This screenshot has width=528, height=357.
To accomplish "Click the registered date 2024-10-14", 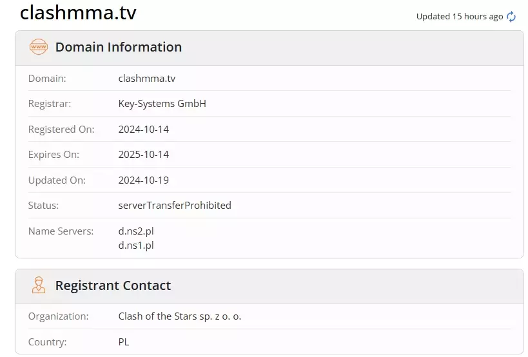I will (143, 130).
